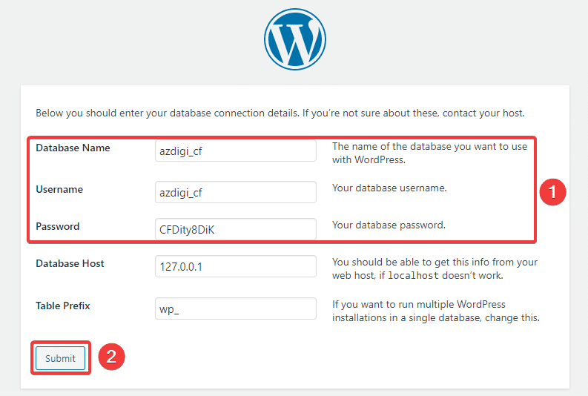This screenshot has height=396, width=588.
Task: Click the database name description text
Action: tap(429, 153)
